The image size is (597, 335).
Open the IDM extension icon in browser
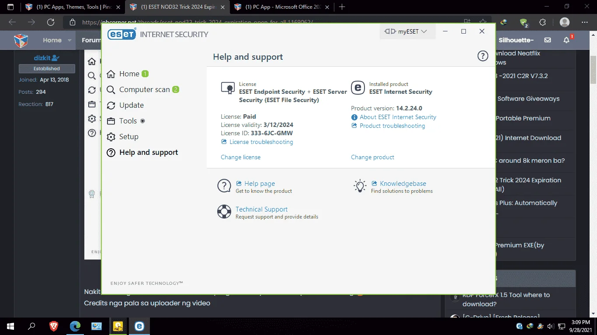click(504, 22)
